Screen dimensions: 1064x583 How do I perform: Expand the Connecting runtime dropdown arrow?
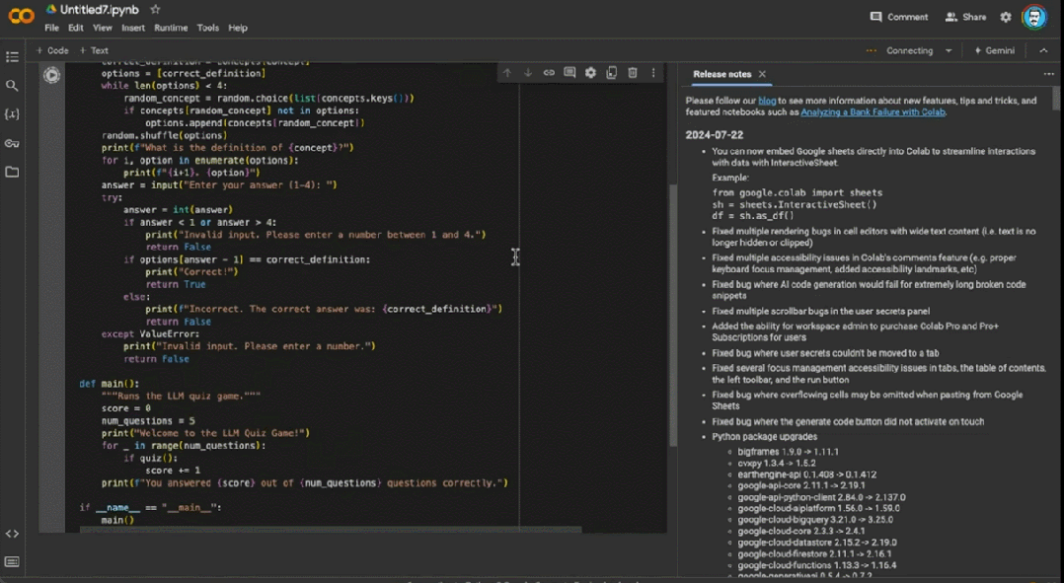click(949, 50)
